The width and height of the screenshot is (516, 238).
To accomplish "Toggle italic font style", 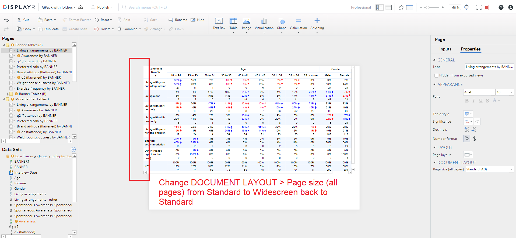I will [474, 101].
